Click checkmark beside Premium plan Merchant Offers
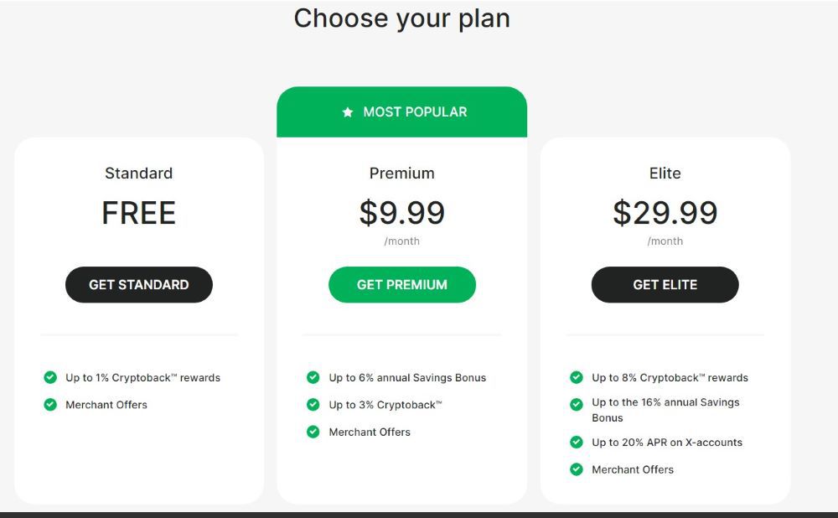This screenshot has height=518, width=838. [313, 432]
